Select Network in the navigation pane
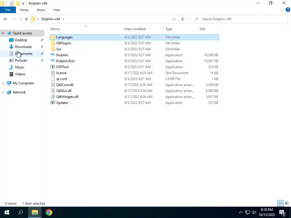 click(x=19, y=92)
